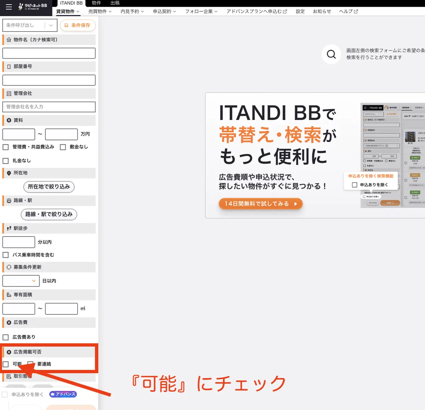Click the map pin icon beside 所在地
Viewport: 425px width, 410px height.
click(9, 173)
